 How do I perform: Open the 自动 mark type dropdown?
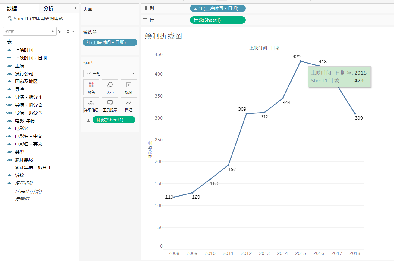(110, 73)
